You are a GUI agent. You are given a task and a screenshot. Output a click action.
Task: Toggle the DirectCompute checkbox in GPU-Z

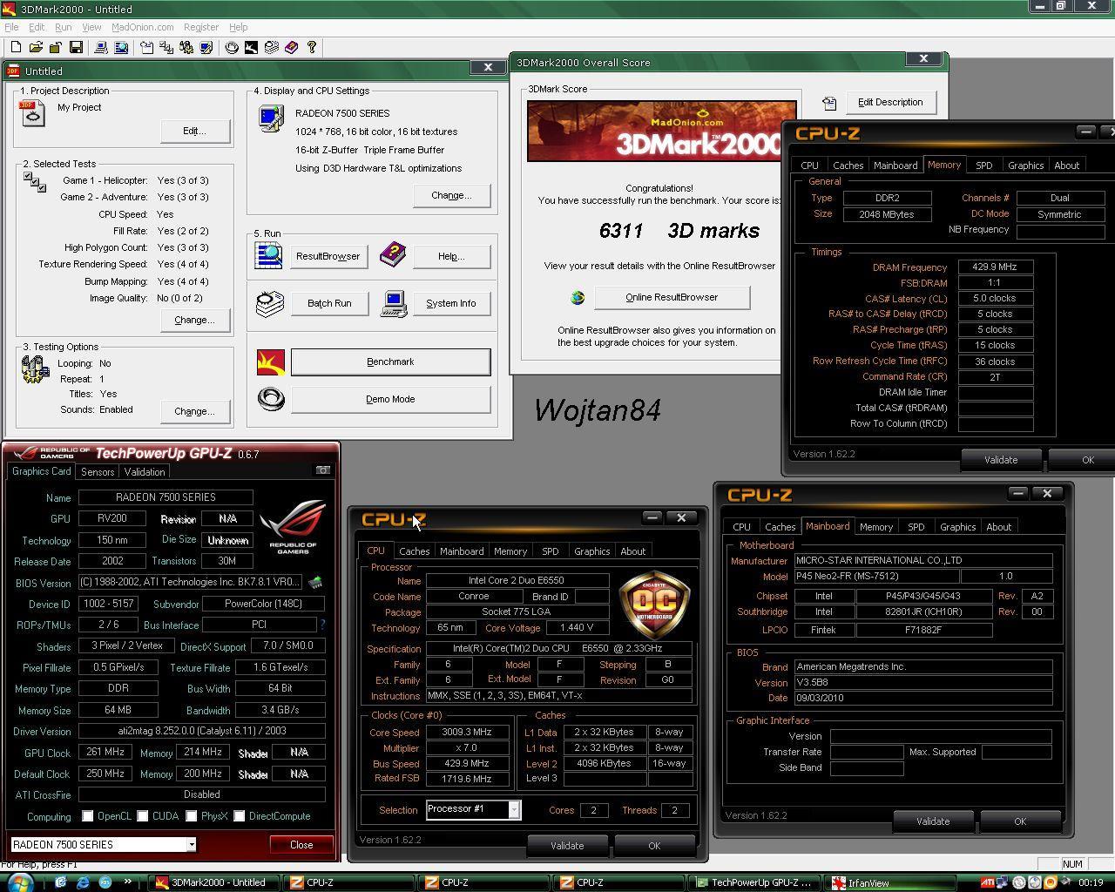coord(239,816)
